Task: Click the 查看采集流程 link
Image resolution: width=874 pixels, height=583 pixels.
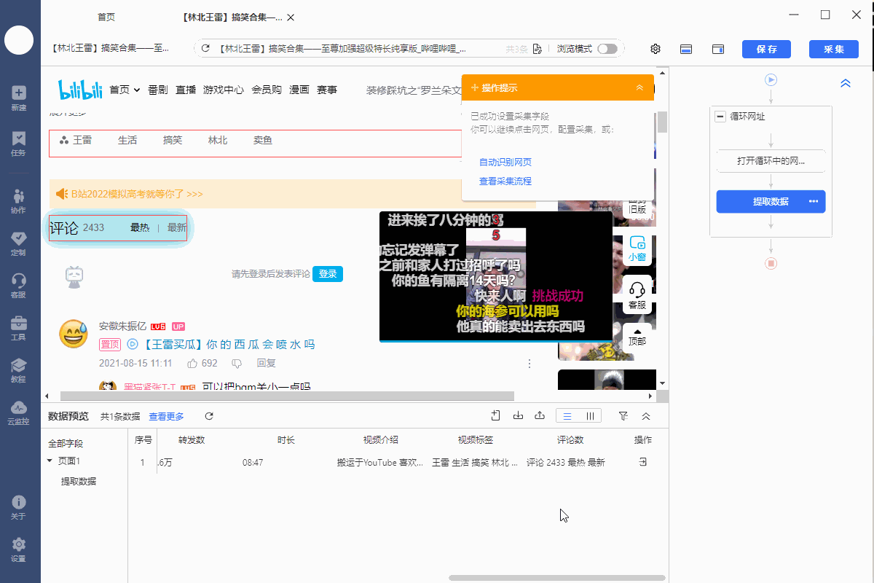Action: coord(505,181)
